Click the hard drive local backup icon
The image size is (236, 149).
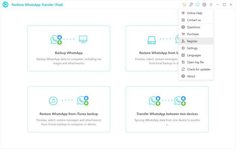pyautogui.click(x=151, y=39)
